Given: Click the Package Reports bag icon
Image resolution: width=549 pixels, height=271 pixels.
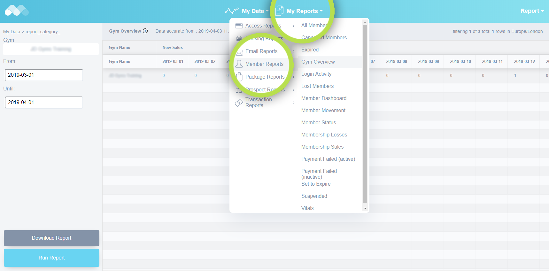Looking at the screenshot, I should point(239,77).
